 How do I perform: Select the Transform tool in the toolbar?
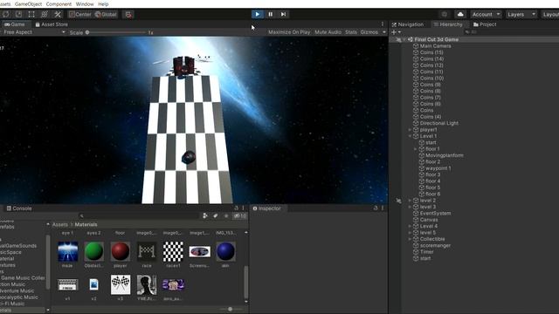[45, 14]
